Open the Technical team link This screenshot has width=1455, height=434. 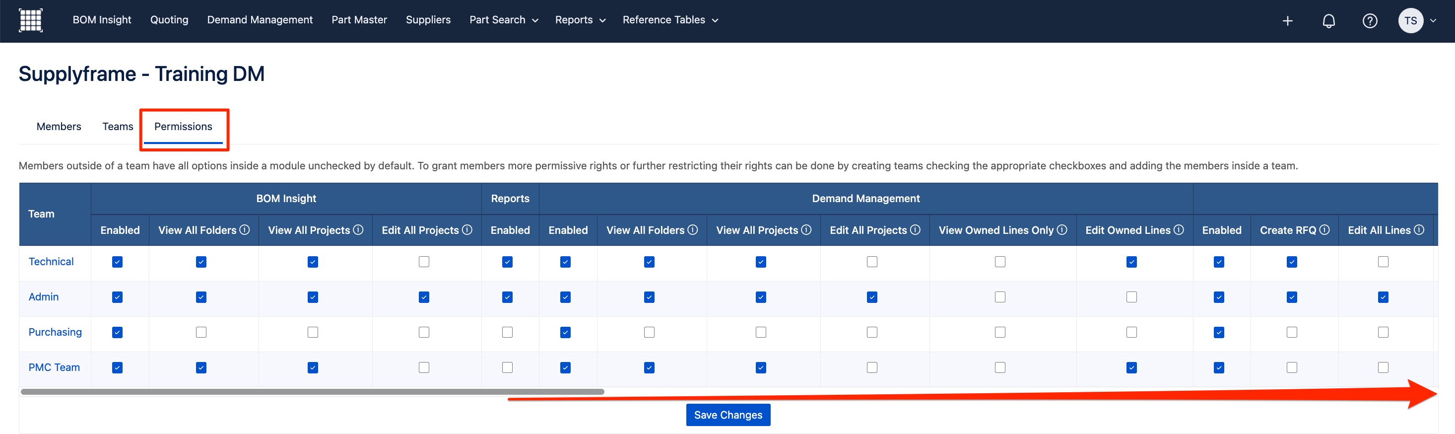click(51, 262)
